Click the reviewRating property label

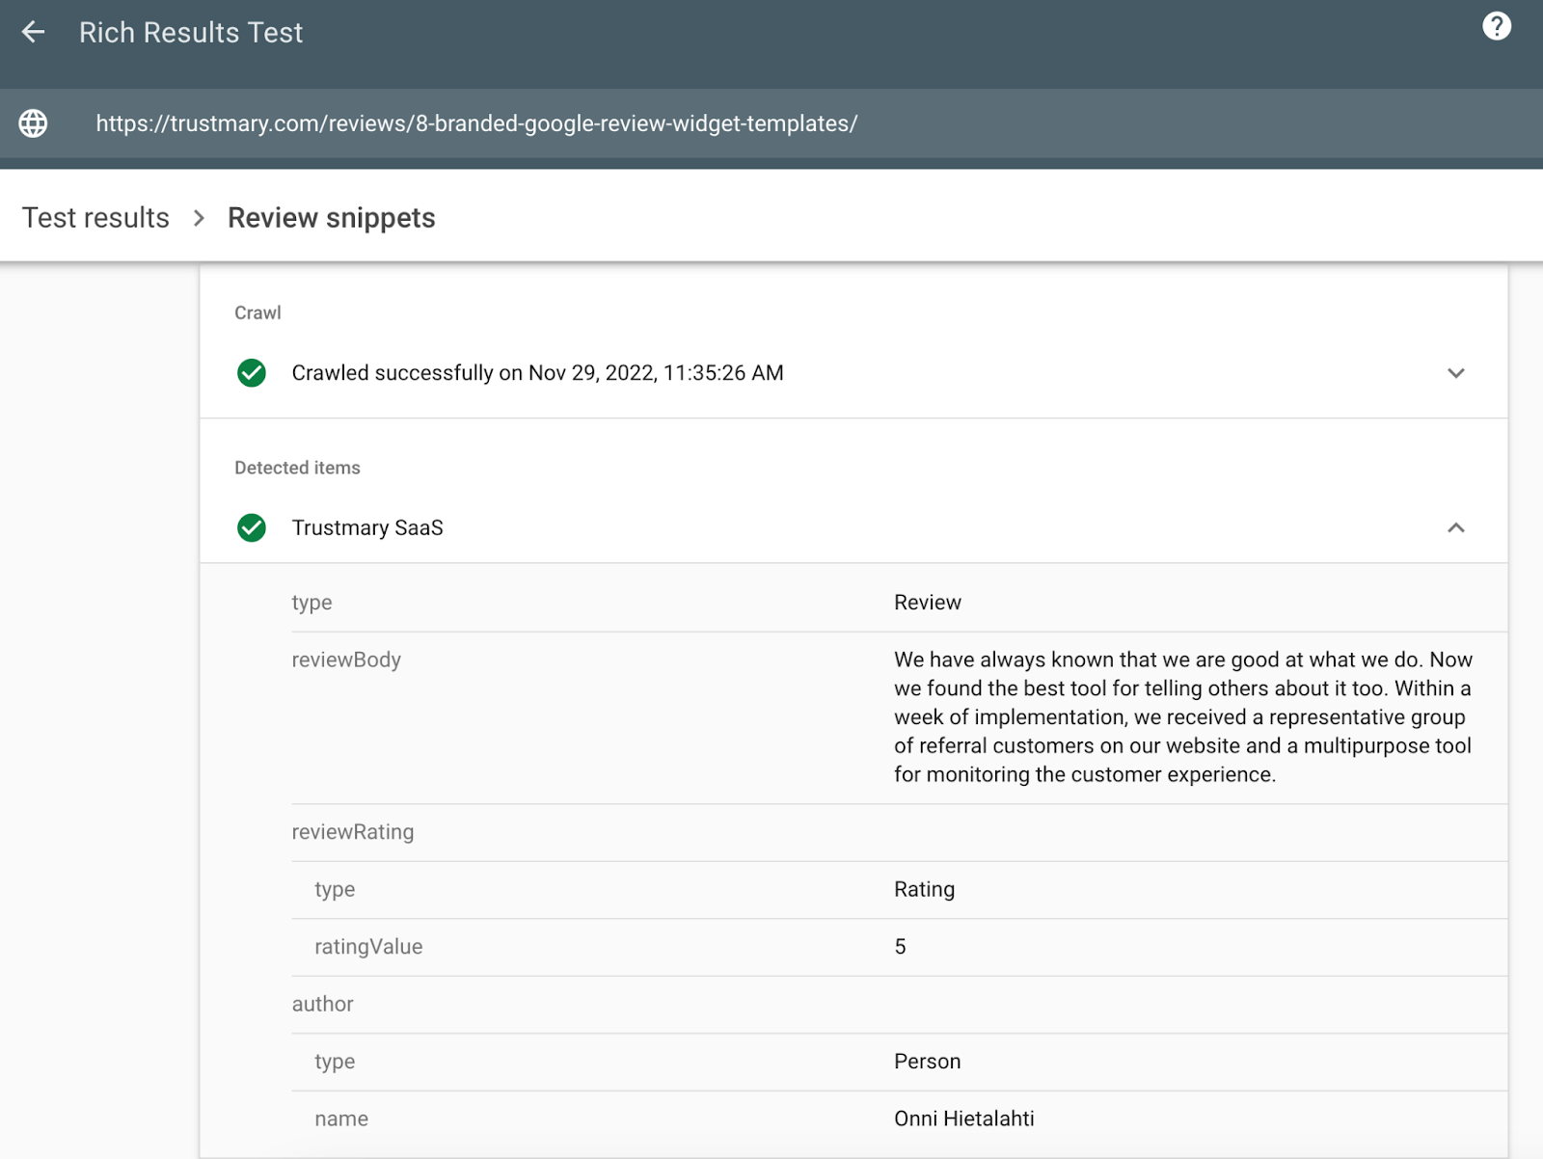pyautogui.click(x=352, y=832)
